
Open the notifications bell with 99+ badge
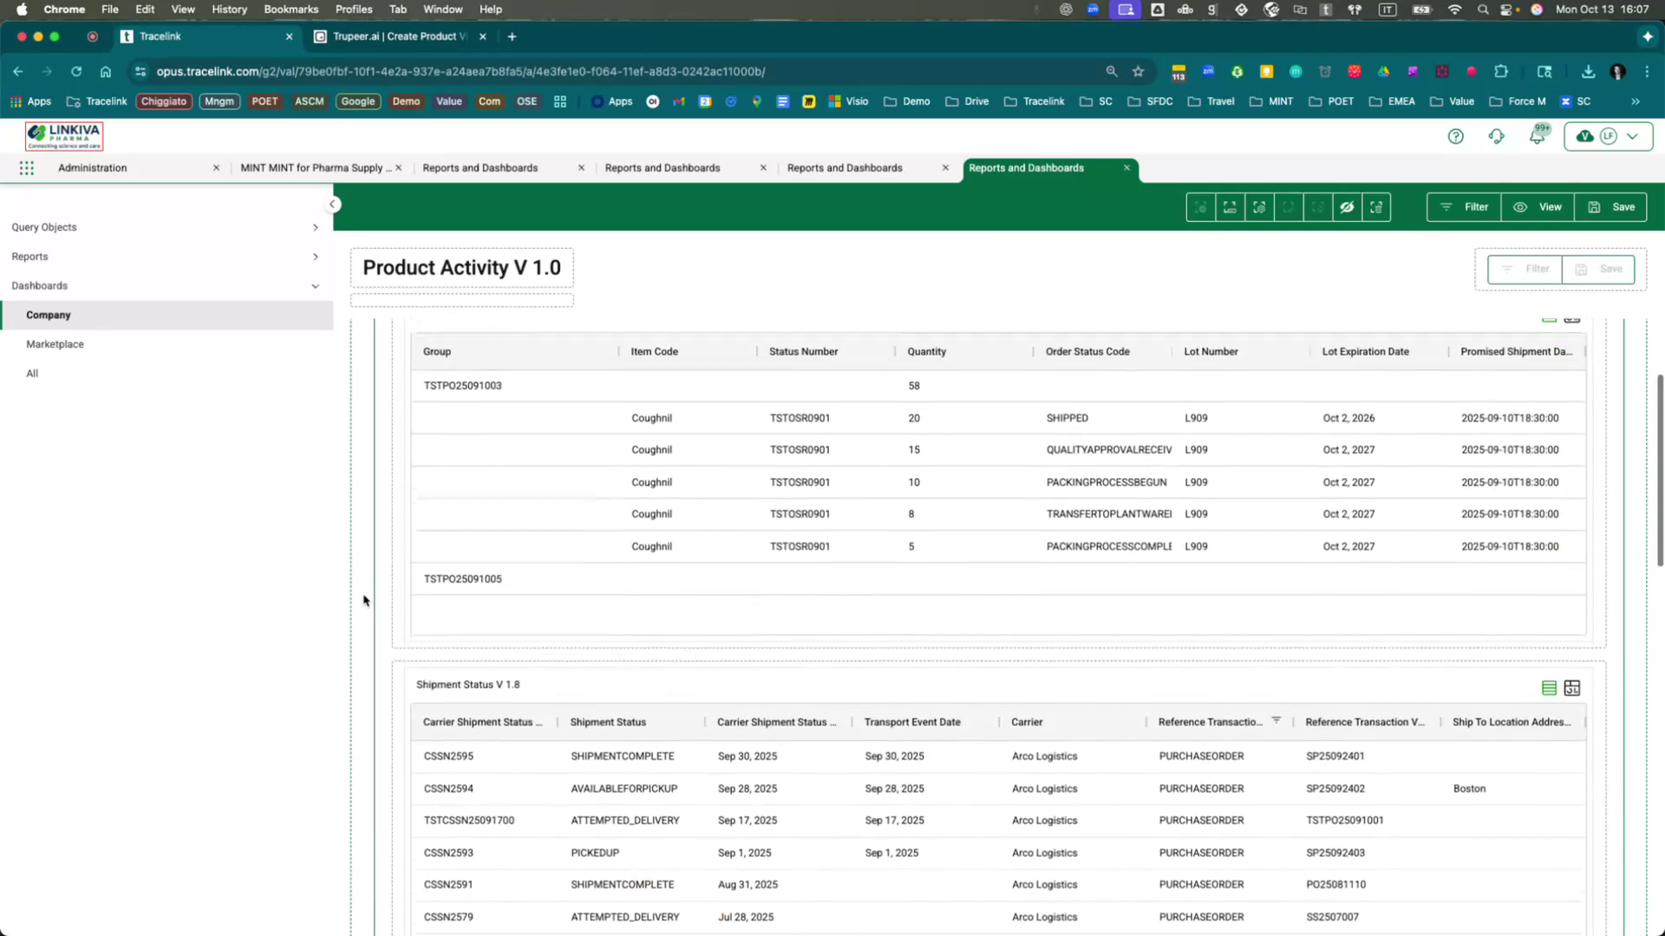1538,136
